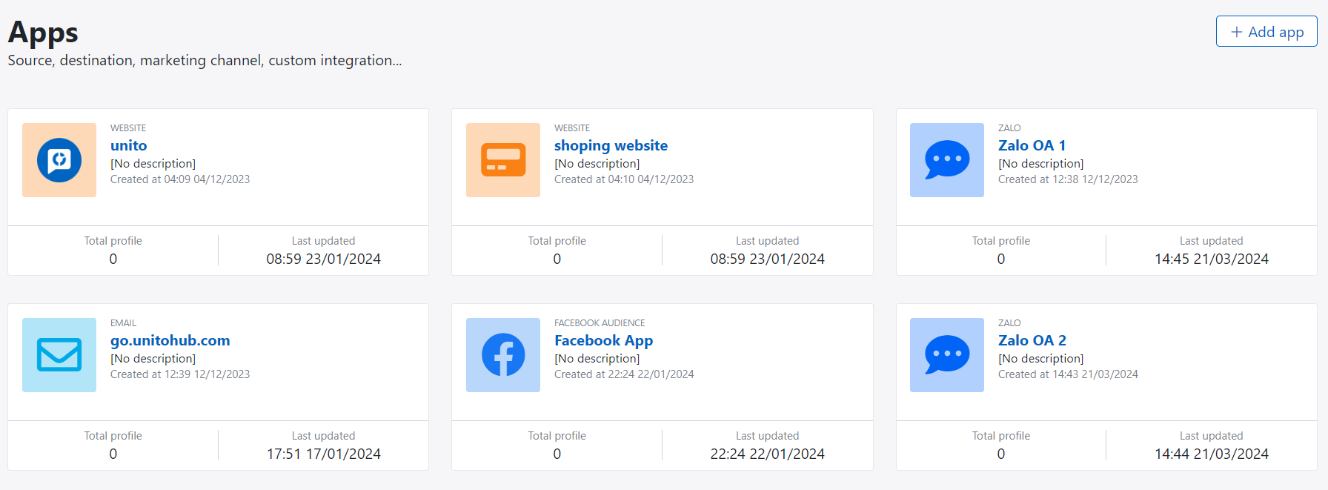Open the unito app link

click(x=129, y=145)
